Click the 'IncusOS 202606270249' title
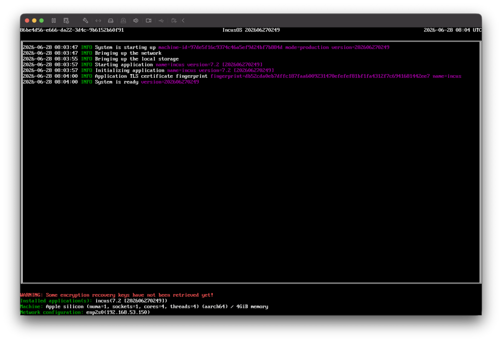This screenshot has width=502, height=342. point(251,30)
